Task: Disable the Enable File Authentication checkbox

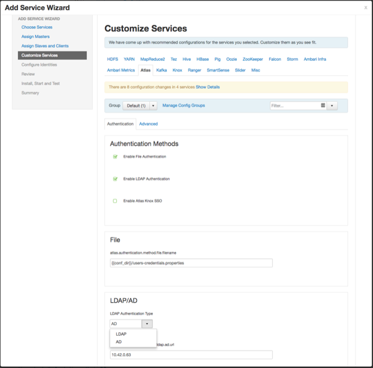Action: point(115,157)
